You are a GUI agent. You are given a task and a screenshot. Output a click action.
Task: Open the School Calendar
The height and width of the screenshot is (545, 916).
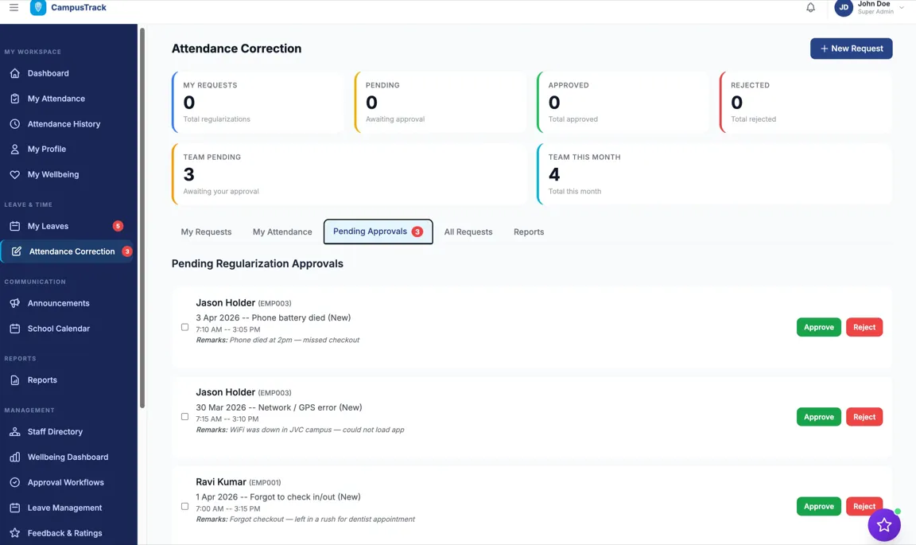tap(57, 328)
